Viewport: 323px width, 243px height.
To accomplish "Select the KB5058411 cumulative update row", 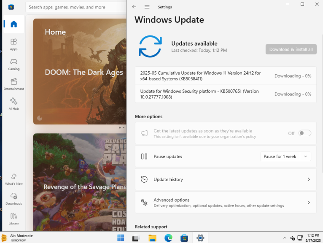I will tap(226, 76).
